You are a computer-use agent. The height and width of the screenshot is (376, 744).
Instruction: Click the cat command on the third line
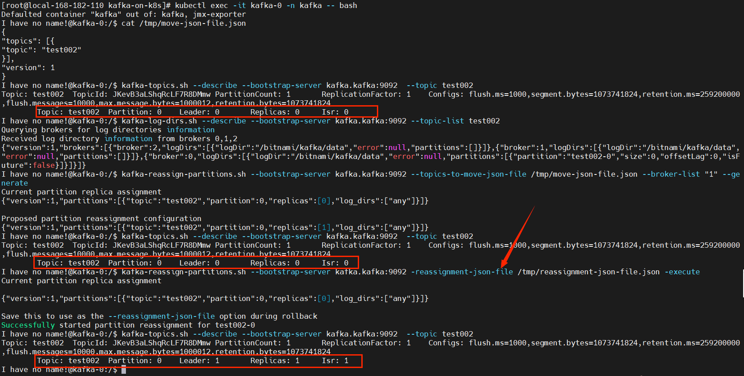point(128,23)
